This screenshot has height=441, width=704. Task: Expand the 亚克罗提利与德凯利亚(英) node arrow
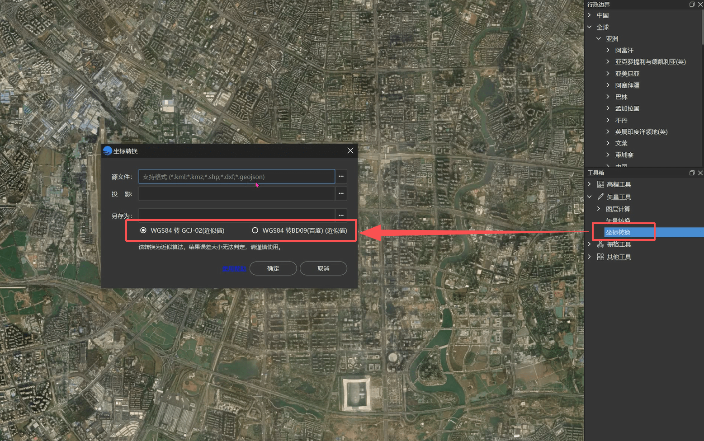click(x=608, y=62)
